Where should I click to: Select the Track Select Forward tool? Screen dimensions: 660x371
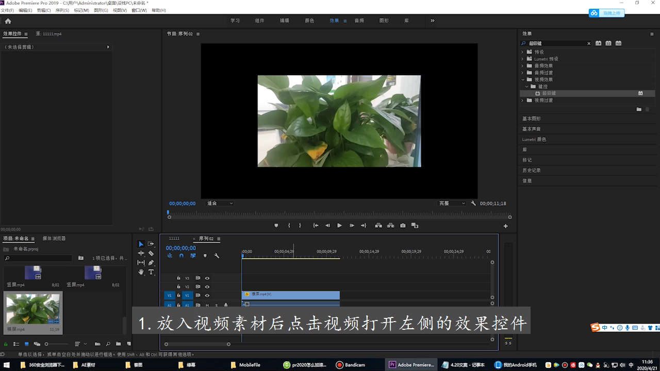(151, 244)
